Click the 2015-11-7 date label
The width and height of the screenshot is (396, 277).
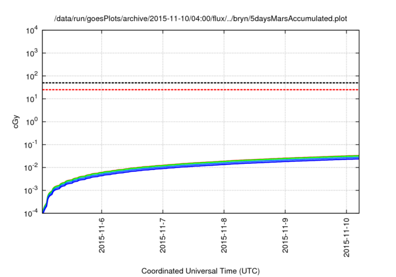coord(163,235)
